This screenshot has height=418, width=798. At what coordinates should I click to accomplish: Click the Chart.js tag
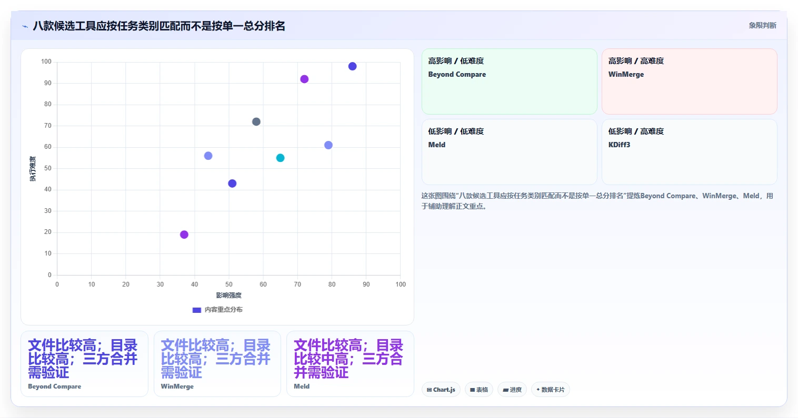click(x=441, y=390)
